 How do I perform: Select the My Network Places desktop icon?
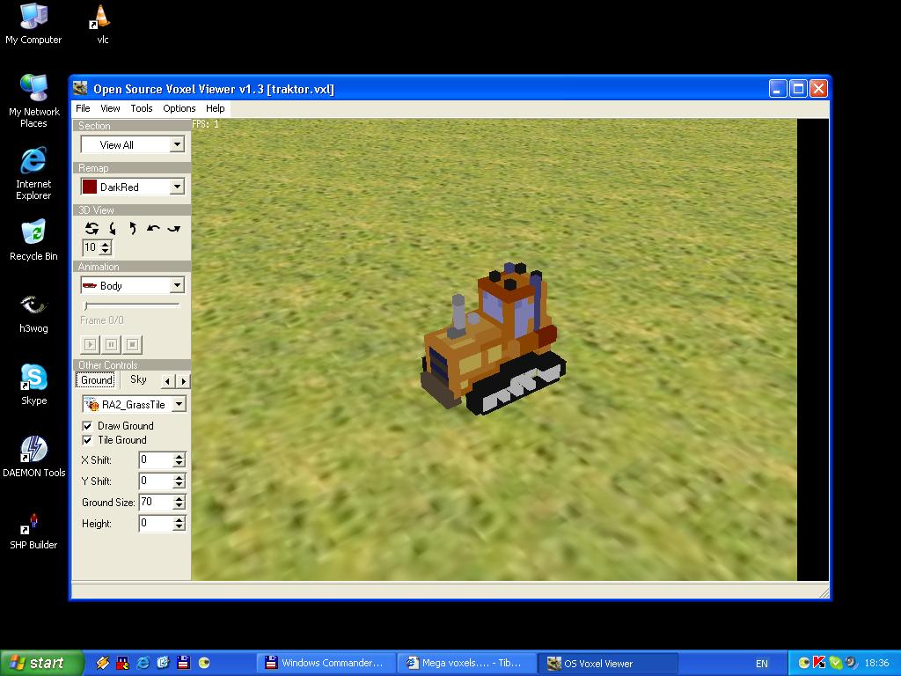point(34,101)
